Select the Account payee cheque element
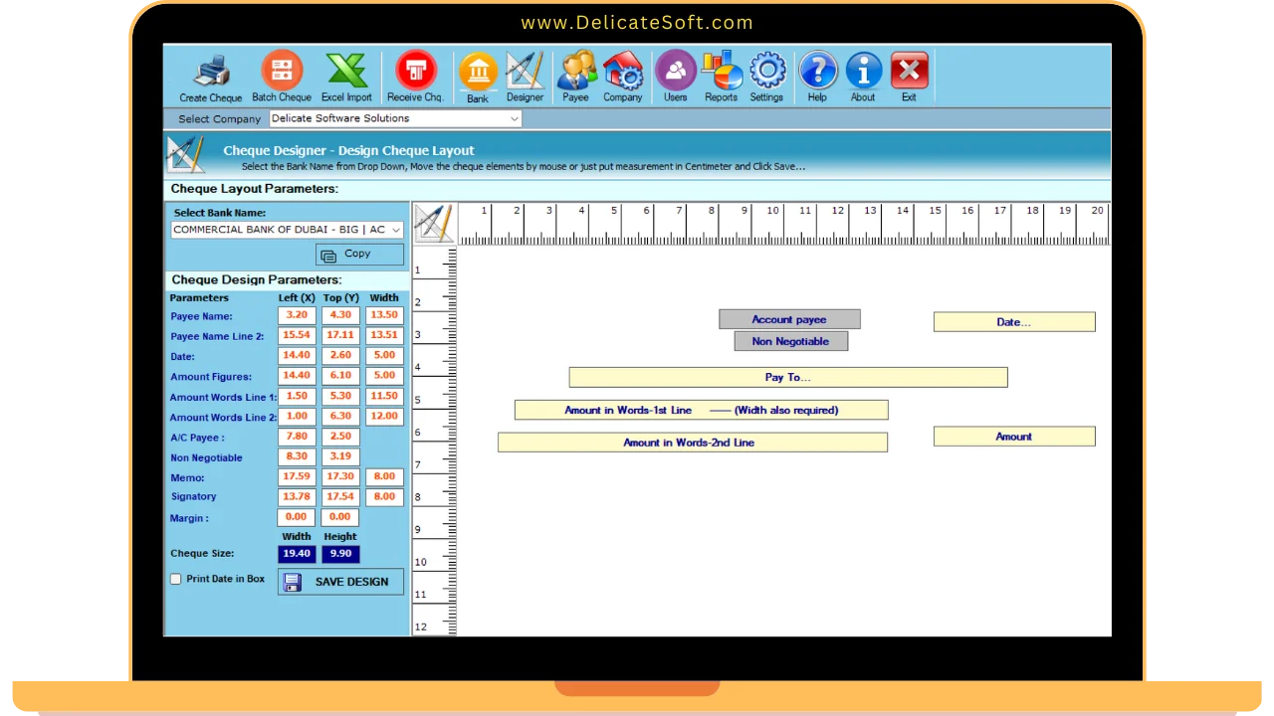The height and width of the screenshot is (716, 1274). (x=789, y=319)
